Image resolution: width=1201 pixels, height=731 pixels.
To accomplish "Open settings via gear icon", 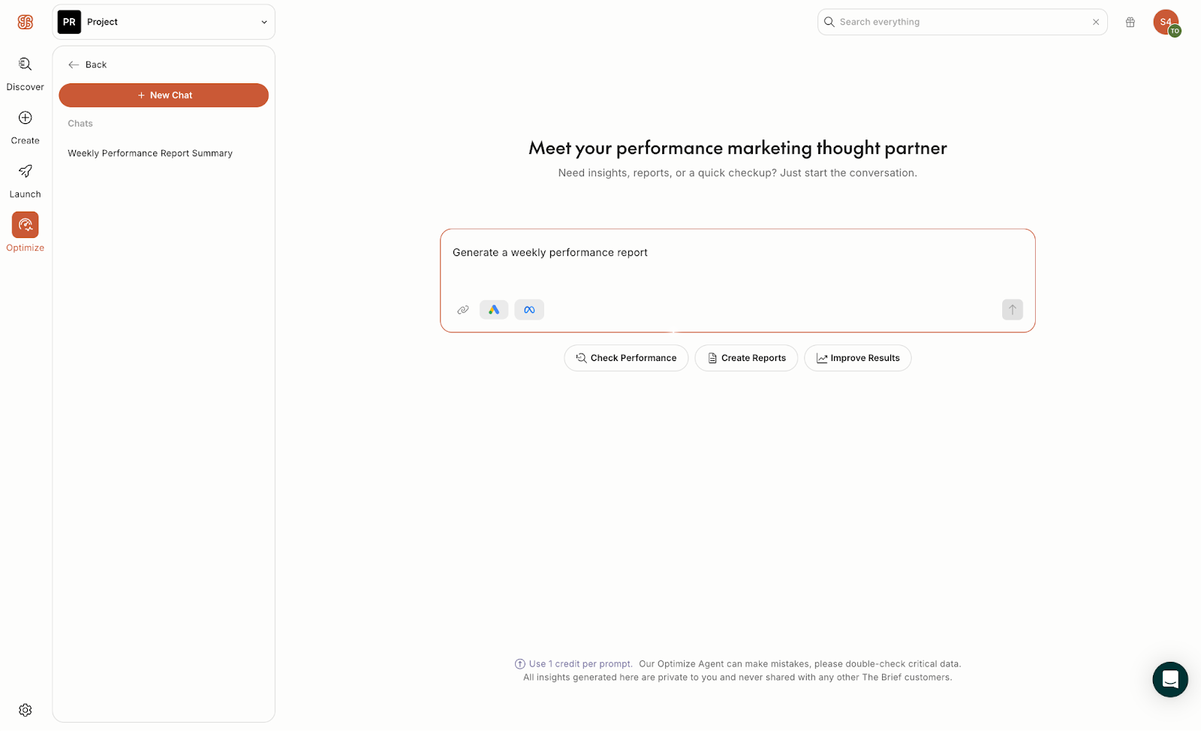I will pyautogui.click(x=26, y=710).
